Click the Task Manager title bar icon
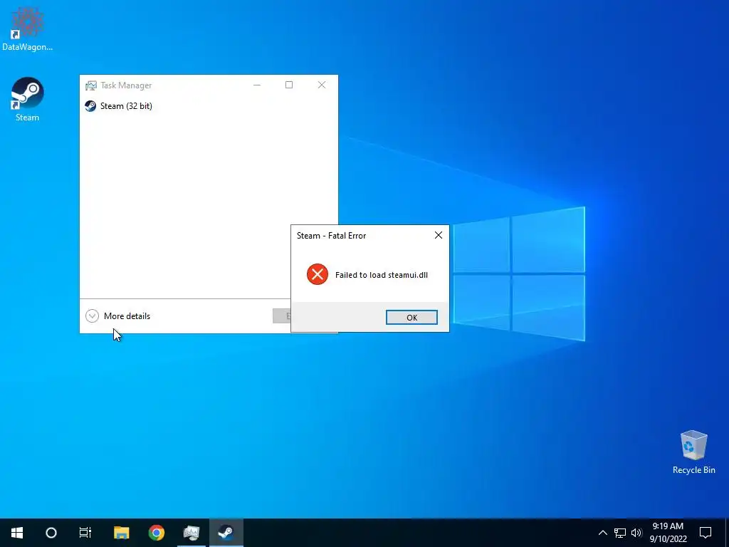 90,85
